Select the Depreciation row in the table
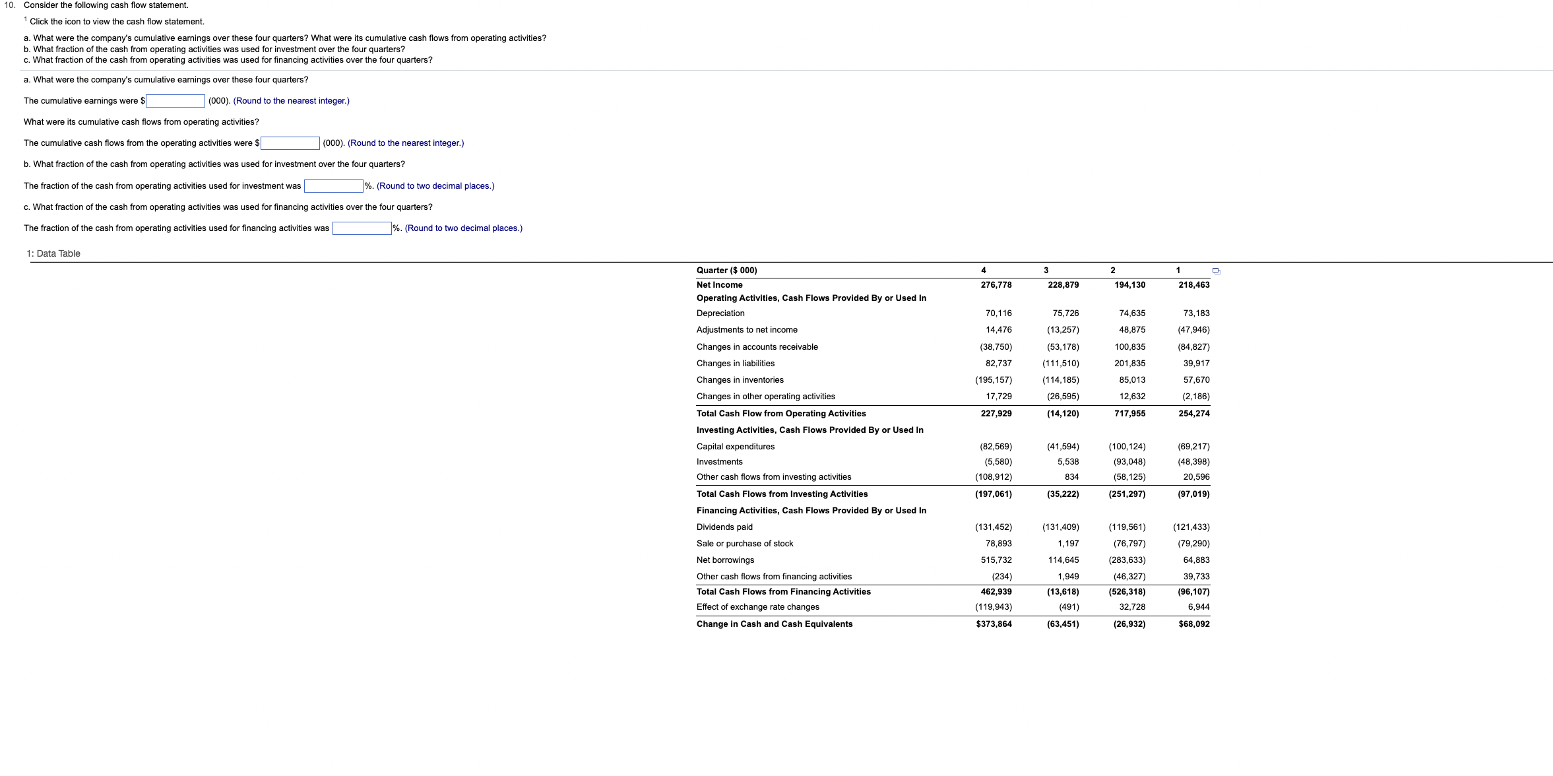1553x776 pixels. (720, 313)
